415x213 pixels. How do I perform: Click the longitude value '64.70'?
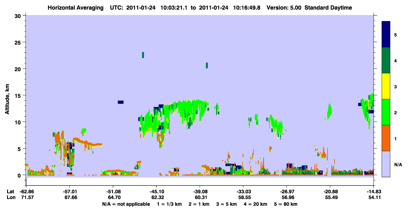[x=113, y=197]
